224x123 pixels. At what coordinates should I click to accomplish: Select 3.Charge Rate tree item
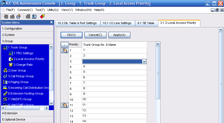[x=23, y=65]
